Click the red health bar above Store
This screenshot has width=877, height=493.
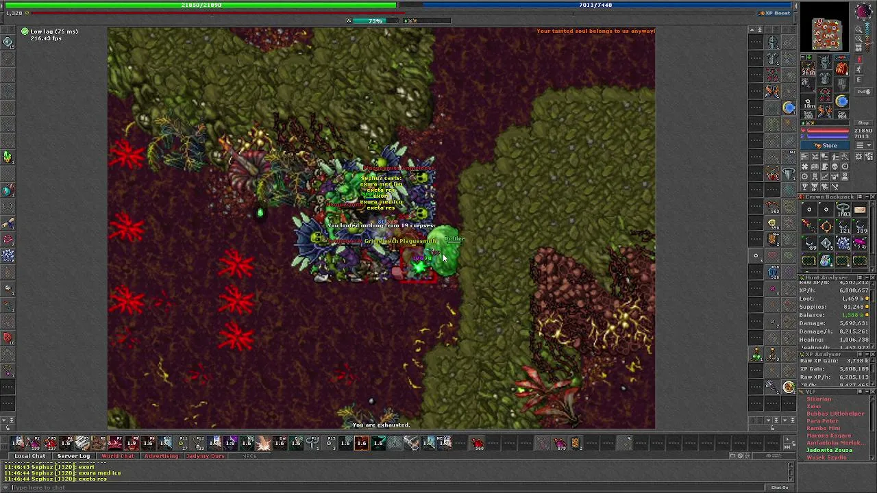827,130
